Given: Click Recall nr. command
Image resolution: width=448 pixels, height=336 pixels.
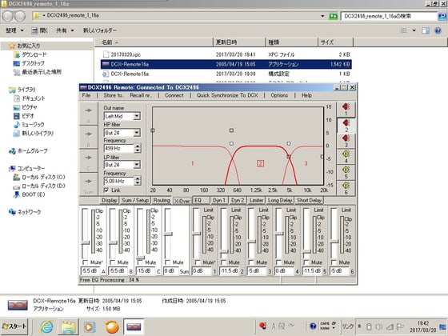Looking at the screenshot, I should coord(141,95).
